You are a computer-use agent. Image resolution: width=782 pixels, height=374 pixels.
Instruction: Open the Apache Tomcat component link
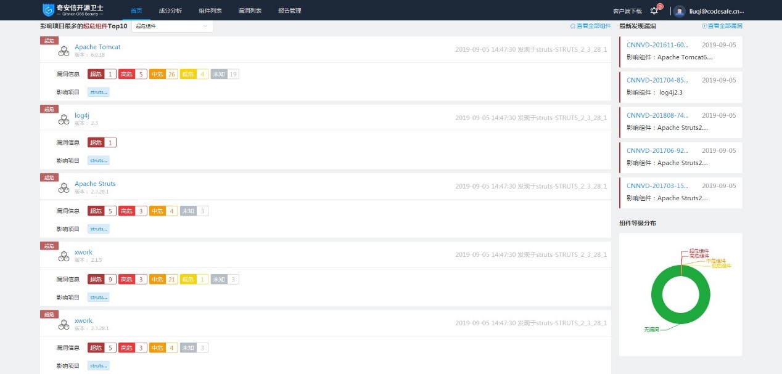click(97, 47)
